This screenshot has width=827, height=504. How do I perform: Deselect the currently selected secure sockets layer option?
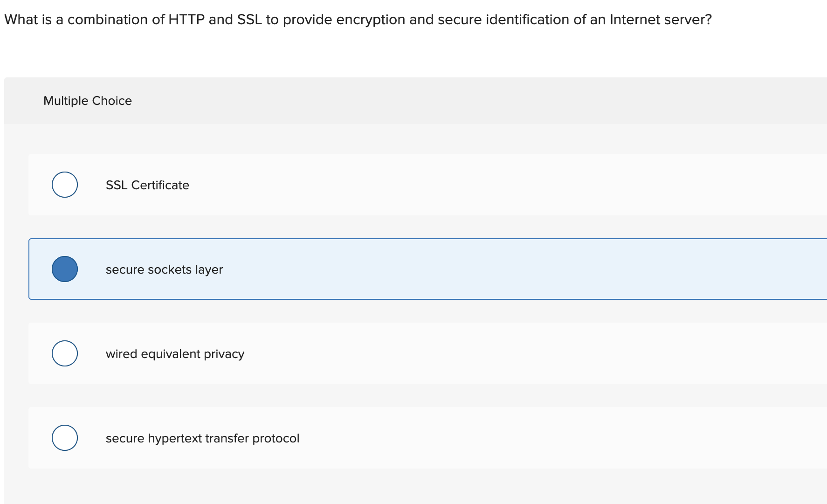click(x=64, y=269)
